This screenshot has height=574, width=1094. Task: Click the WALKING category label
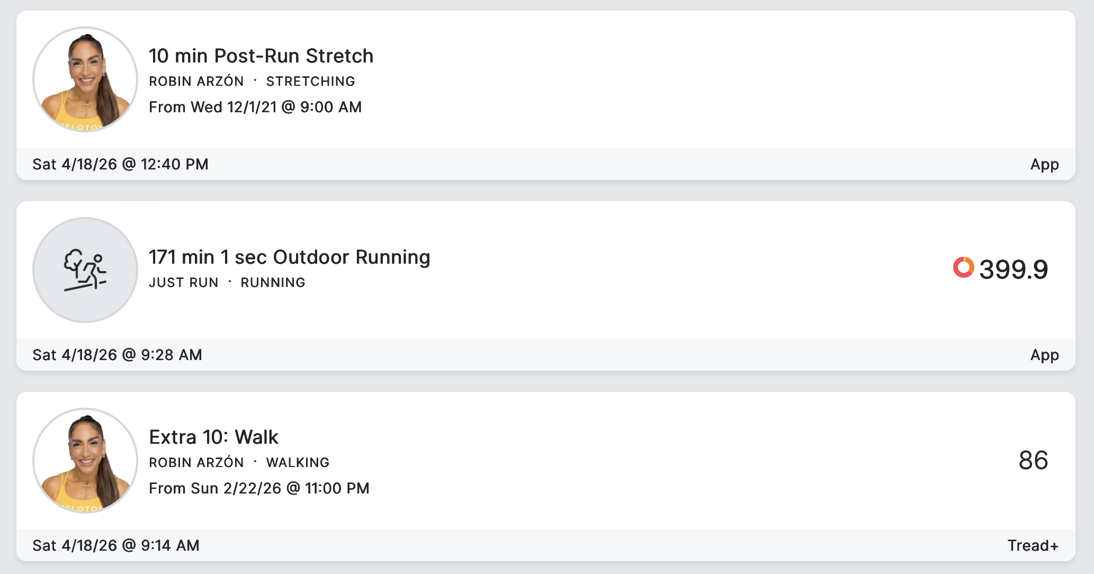click(298, 463)
